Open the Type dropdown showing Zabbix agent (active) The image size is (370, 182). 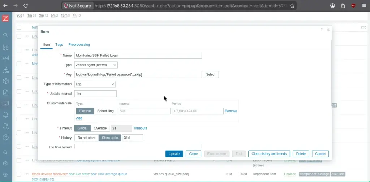click(x=96, y=65)
